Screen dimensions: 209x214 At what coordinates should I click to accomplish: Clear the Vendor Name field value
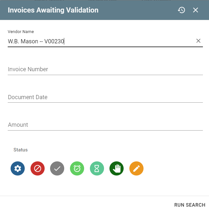(x=198, y=41)
